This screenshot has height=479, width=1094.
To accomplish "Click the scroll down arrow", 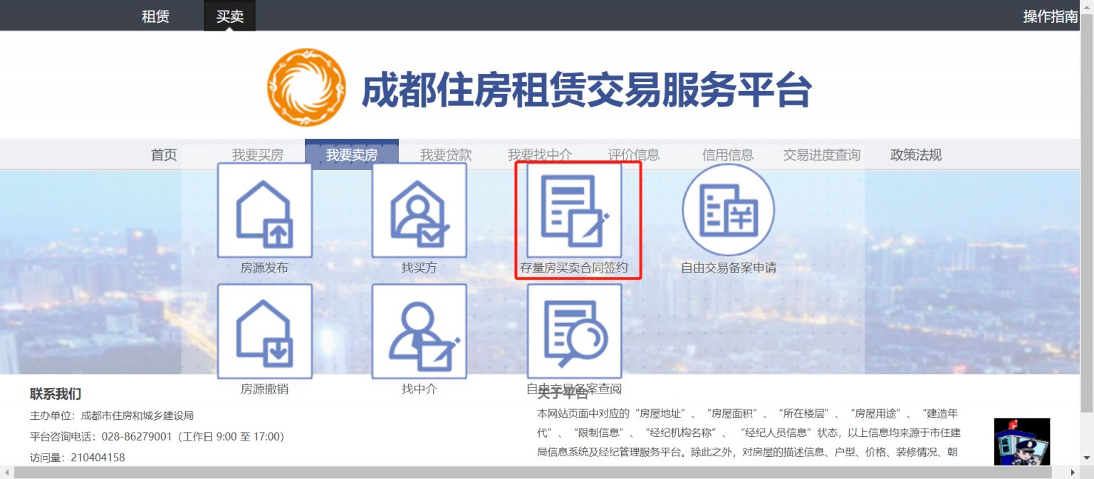I will click(x=1087, y=458).
